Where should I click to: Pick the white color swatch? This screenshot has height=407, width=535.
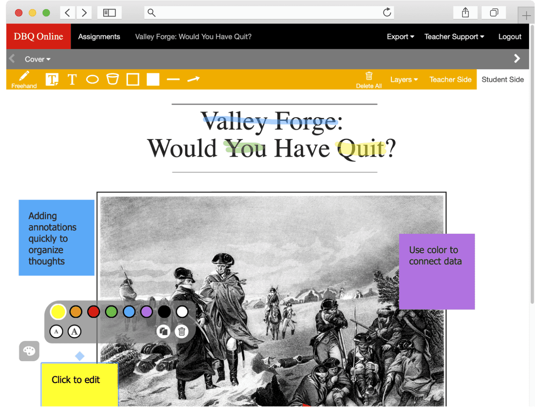coord(182,312)
